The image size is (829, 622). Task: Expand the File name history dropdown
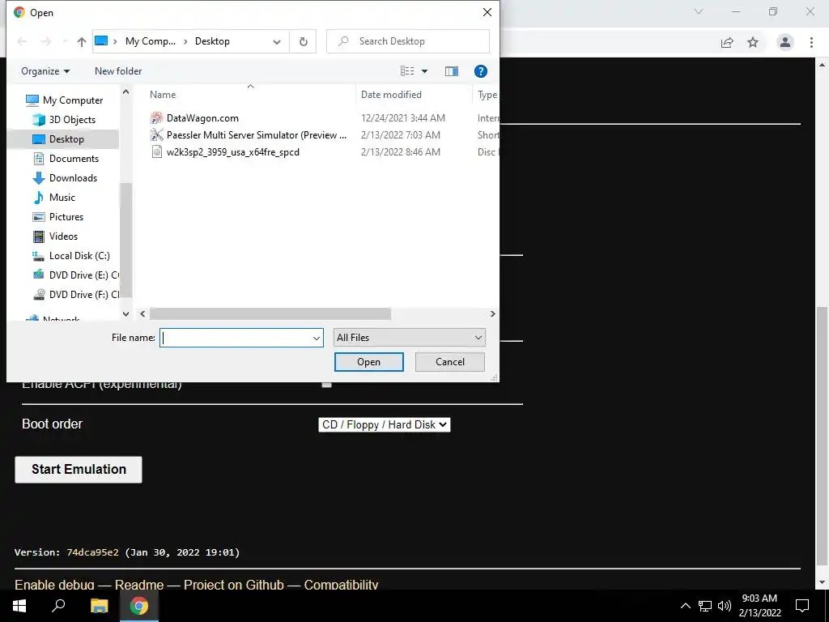point(317,338)
